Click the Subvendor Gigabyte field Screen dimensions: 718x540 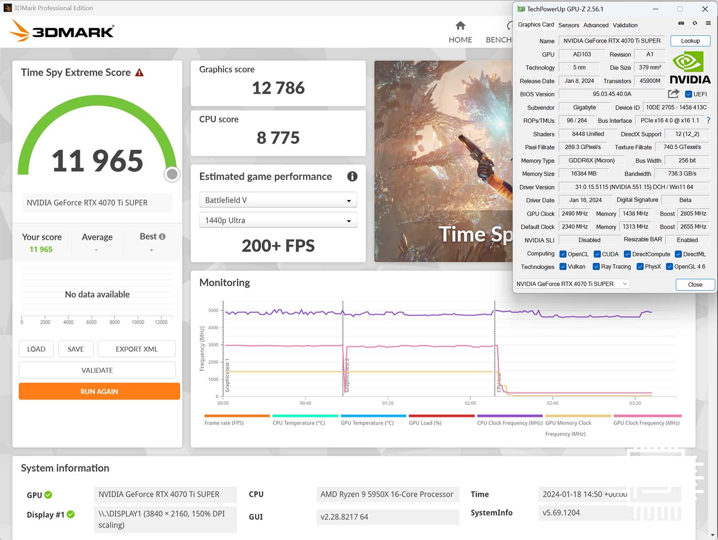click(584, 107)
